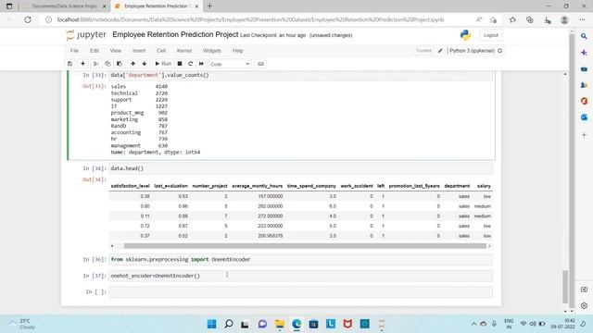Paste cells below icon
This screenshot has width=593, height=333.
pyautogui.click(x=120, y=64)
